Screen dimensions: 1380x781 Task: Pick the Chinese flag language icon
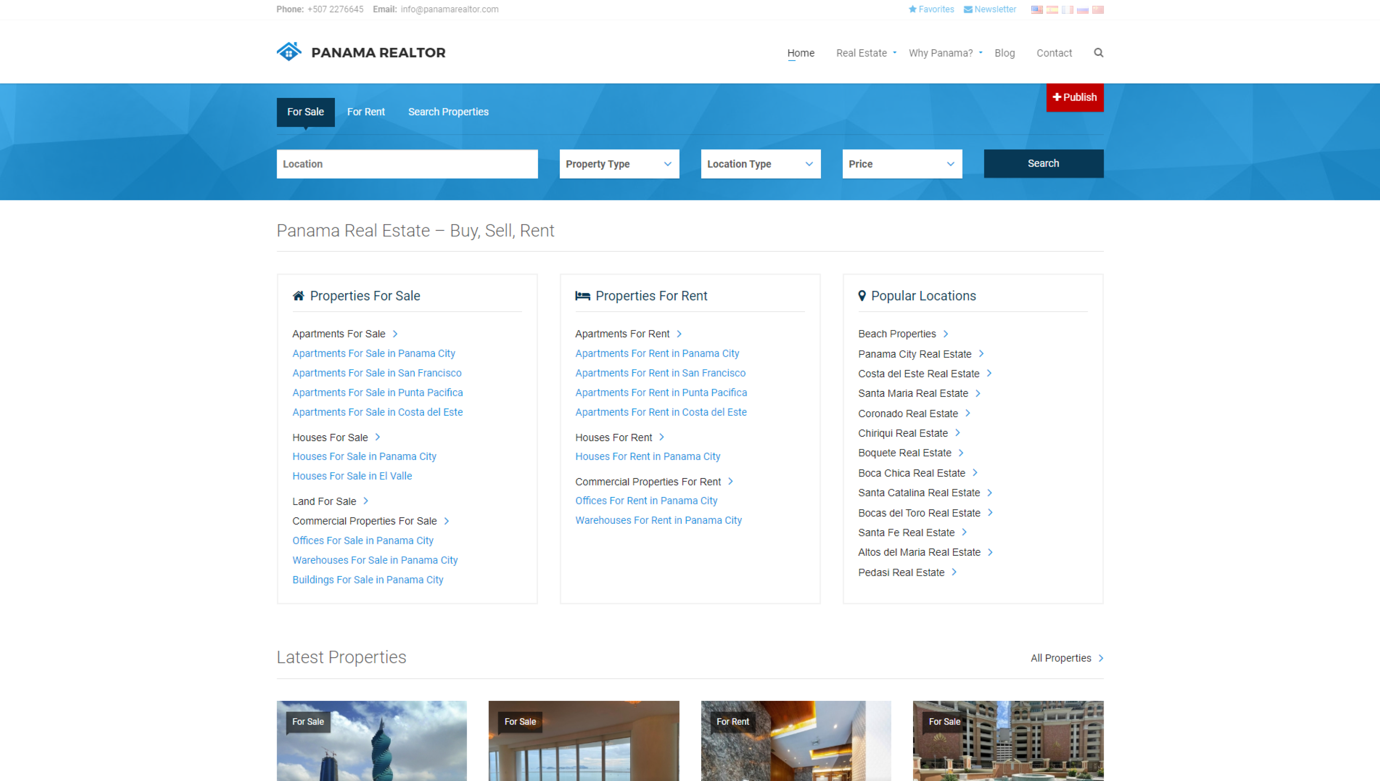(x=1098, y=10)
